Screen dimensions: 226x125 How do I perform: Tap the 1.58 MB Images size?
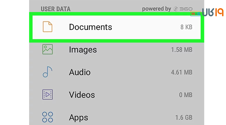(182, 50)
